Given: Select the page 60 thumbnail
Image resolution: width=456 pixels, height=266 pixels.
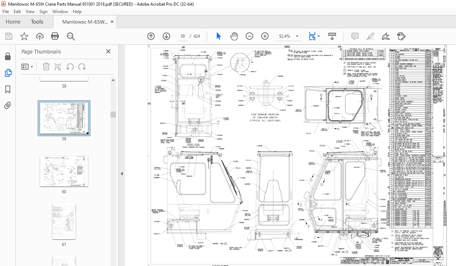Looking at the screenshot, I should coord(64,170).
